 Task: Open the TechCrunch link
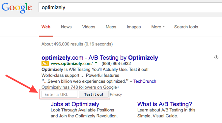tap(145, 81)
